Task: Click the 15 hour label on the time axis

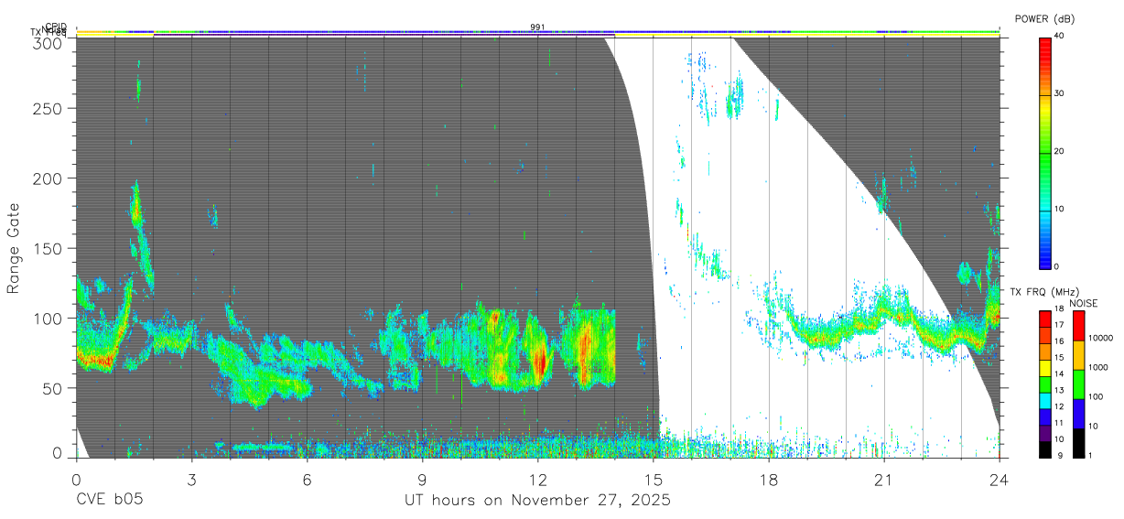Action: pos(654,480)
